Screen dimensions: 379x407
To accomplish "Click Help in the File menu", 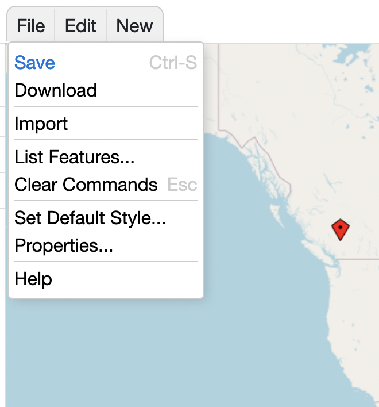I will pos(33,279).
